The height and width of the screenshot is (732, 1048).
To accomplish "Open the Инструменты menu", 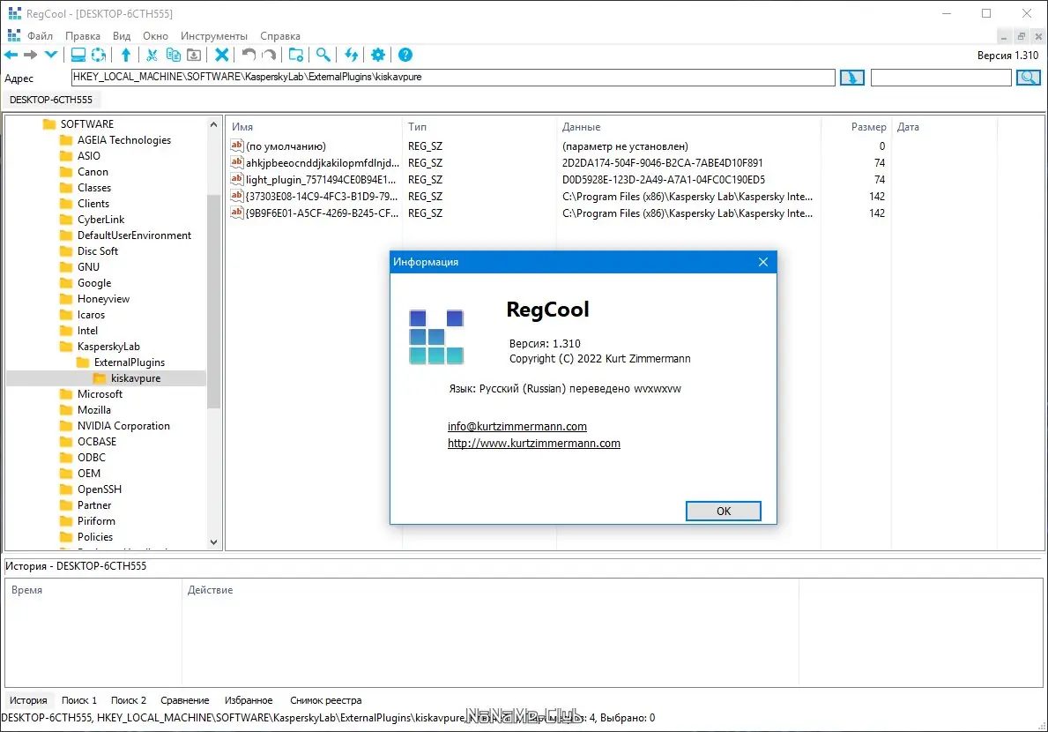I will tap(214, 36).
